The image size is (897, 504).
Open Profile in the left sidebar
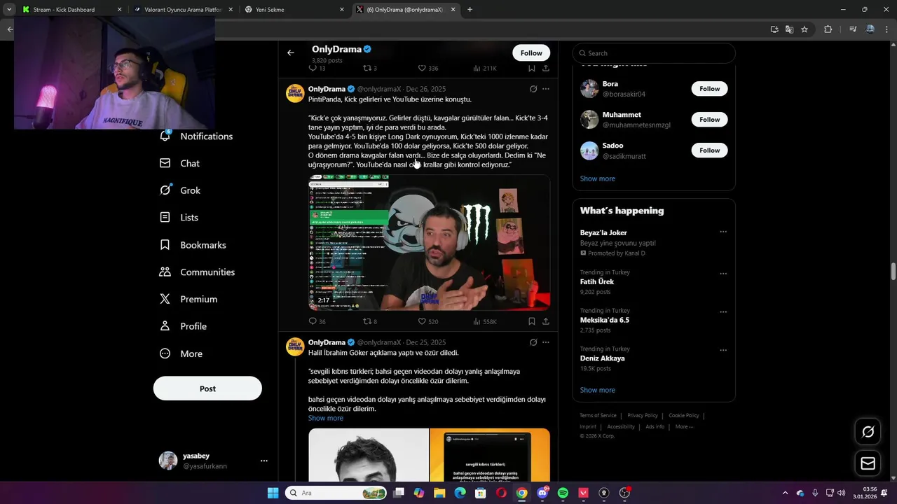(x=184, y=326)
